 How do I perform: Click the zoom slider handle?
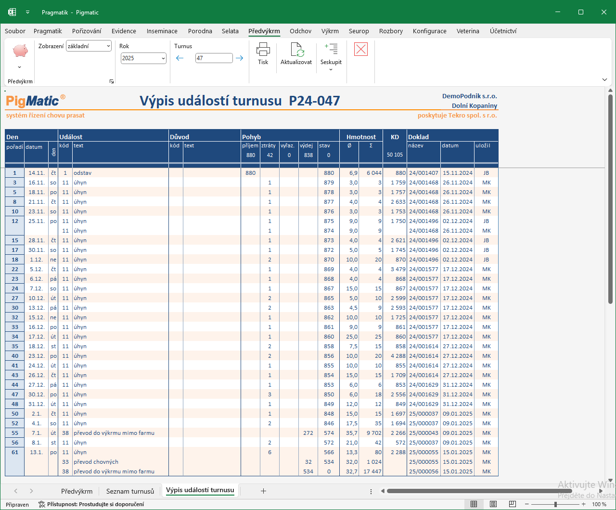pyautogui.click(x=555, y=504)
